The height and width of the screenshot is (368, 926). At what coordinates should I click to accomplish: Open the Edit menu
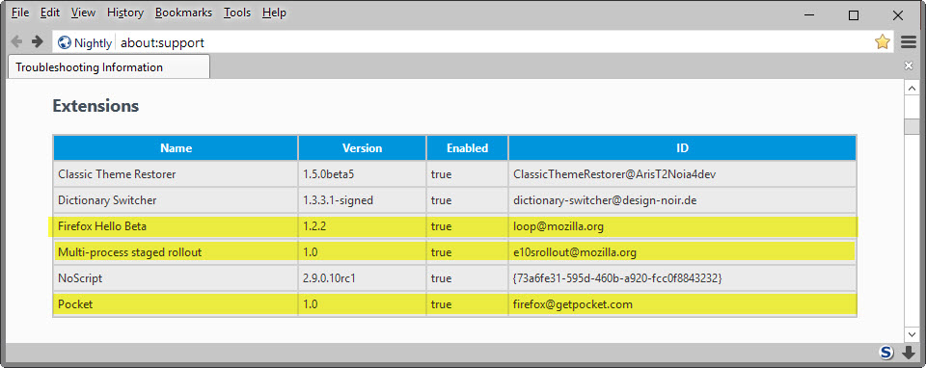tap(50, 13)
